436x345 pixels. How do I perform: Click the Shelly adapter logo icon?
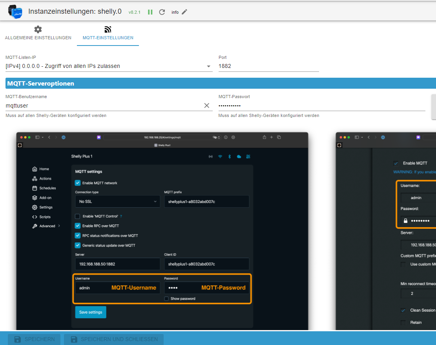15,12
